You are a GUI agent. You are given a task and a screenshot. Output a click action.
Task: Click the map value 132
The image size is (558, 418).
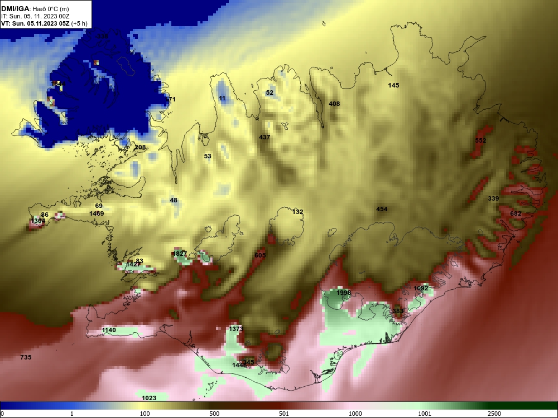297,212
